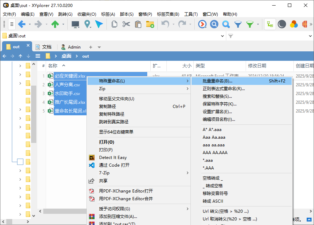Switch to the 文档 tab
Image resolution: width=314 pixels, height=225 pixels.
44,47
